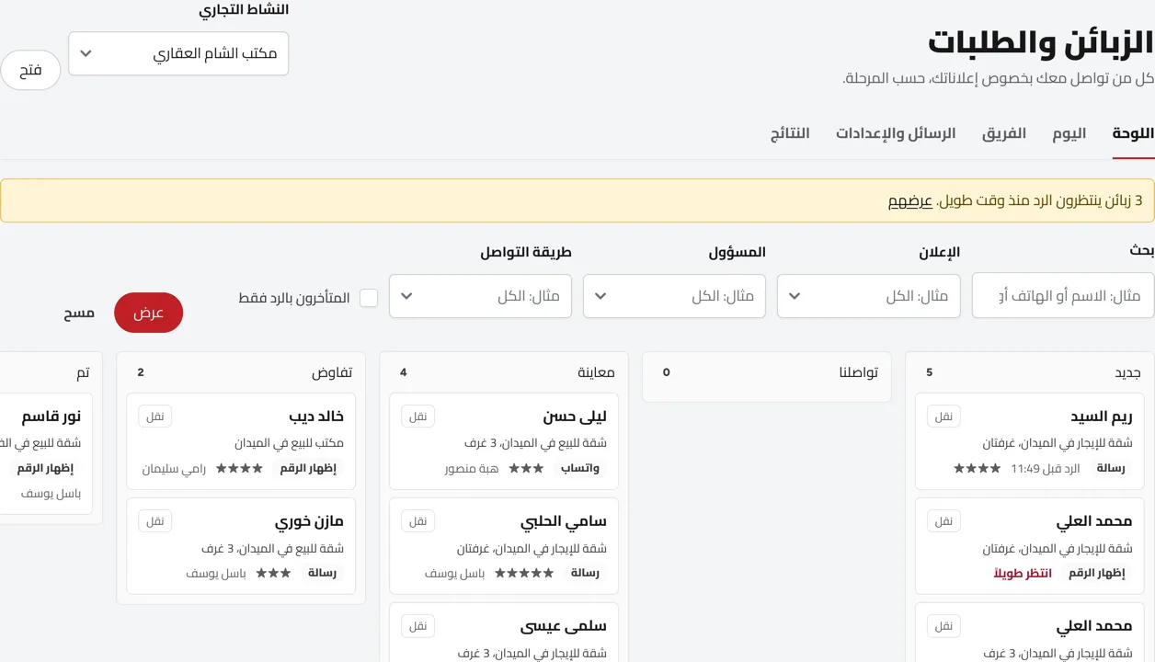The image size is (1155, 662).
Task: Click إظهار الرقم tag on خالد ديب card
Action: point(308,468)
